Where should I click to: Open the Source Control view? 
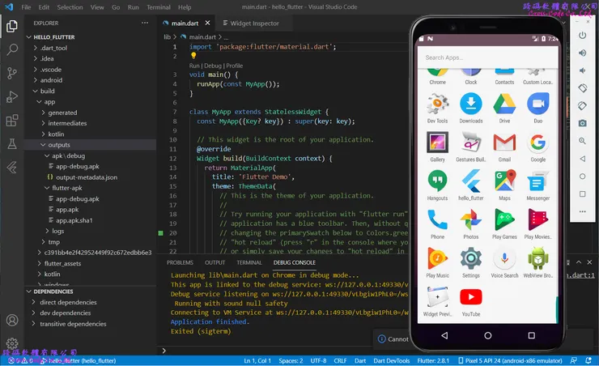12,73
